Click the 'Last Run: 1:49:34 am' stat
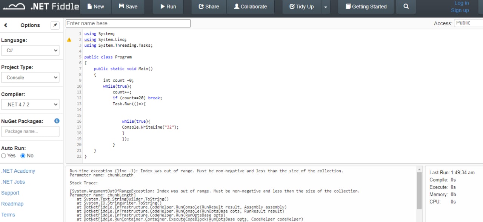Image resolution: width=483 pixels, height=222 pixels. 452,172
